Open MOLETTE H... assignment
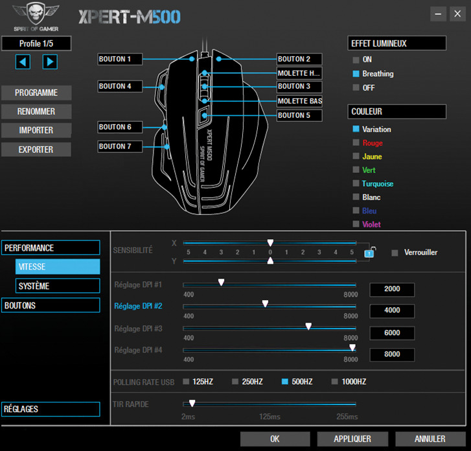The image size is (471, 451). tap(299, 73)
